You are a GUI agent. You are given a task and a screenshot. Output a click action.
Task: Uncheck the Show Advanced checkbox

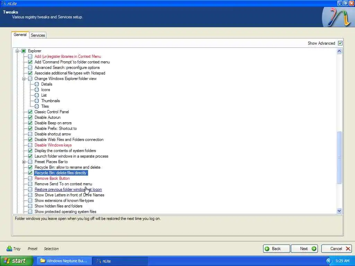[340, 43]
